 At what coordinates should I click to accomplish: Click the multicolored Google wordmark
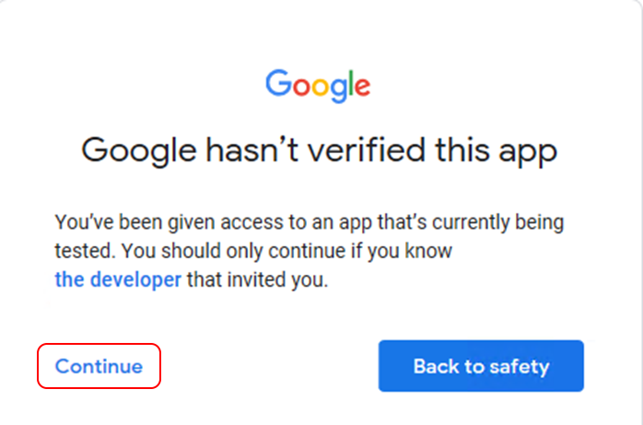click(318, 86)
